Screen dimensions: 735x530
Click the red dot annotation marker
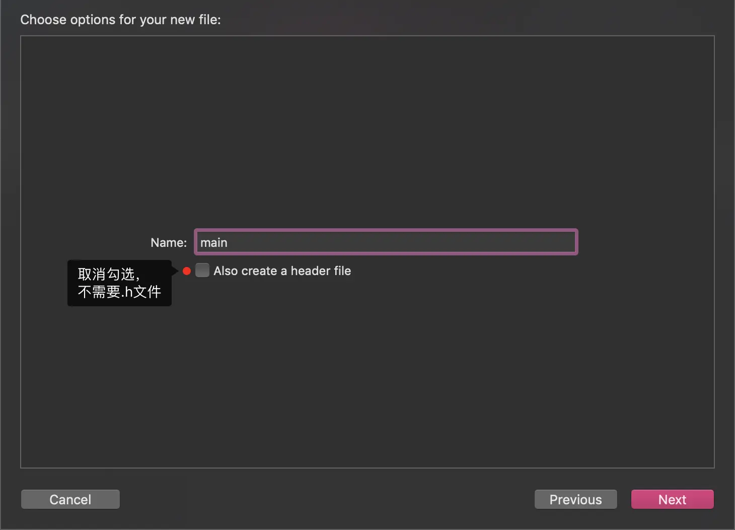point(187,271)
